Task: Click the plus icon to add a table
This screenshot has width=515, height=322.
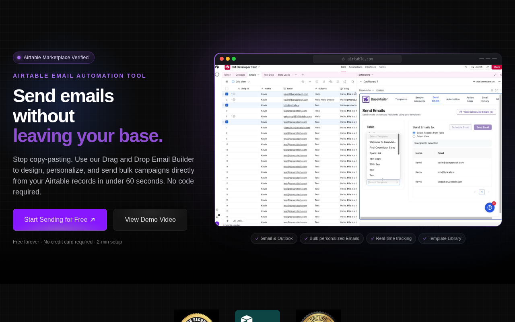Action: [303, 75]
